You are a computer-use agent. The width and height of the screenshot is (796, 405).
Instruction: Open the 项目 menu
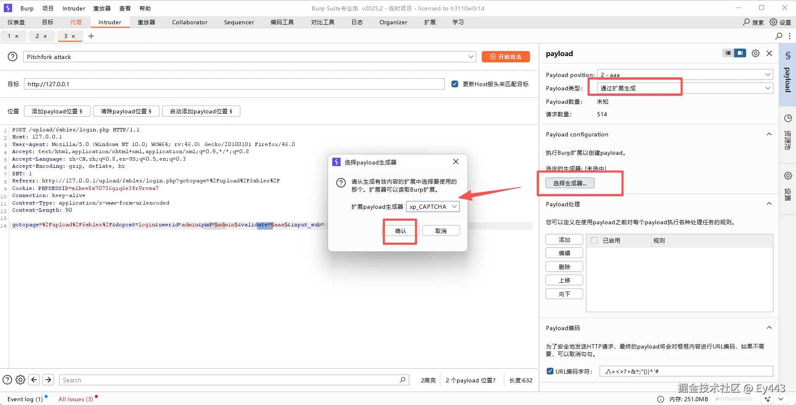(48, 8)
